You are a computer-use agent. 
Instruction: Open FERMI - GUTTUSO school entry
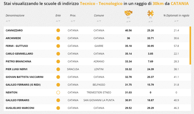(x=17, y=46)
